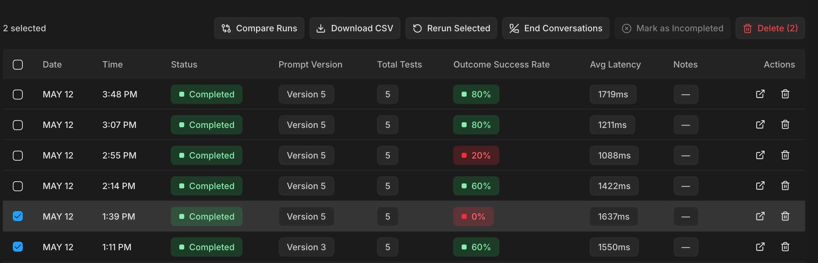Screen dimensions: 818x263
Task: Check the 3:07 PM run row
Action: tap(18, 125)
